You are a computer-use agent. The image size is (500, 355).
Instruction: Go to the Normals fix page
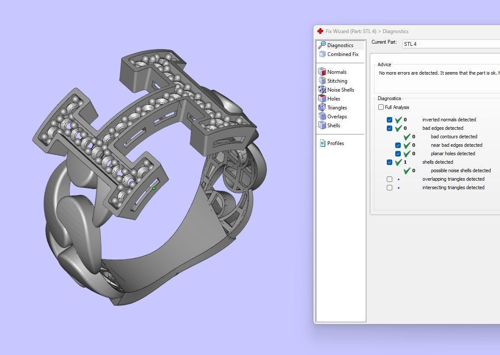tap(337, 72)
